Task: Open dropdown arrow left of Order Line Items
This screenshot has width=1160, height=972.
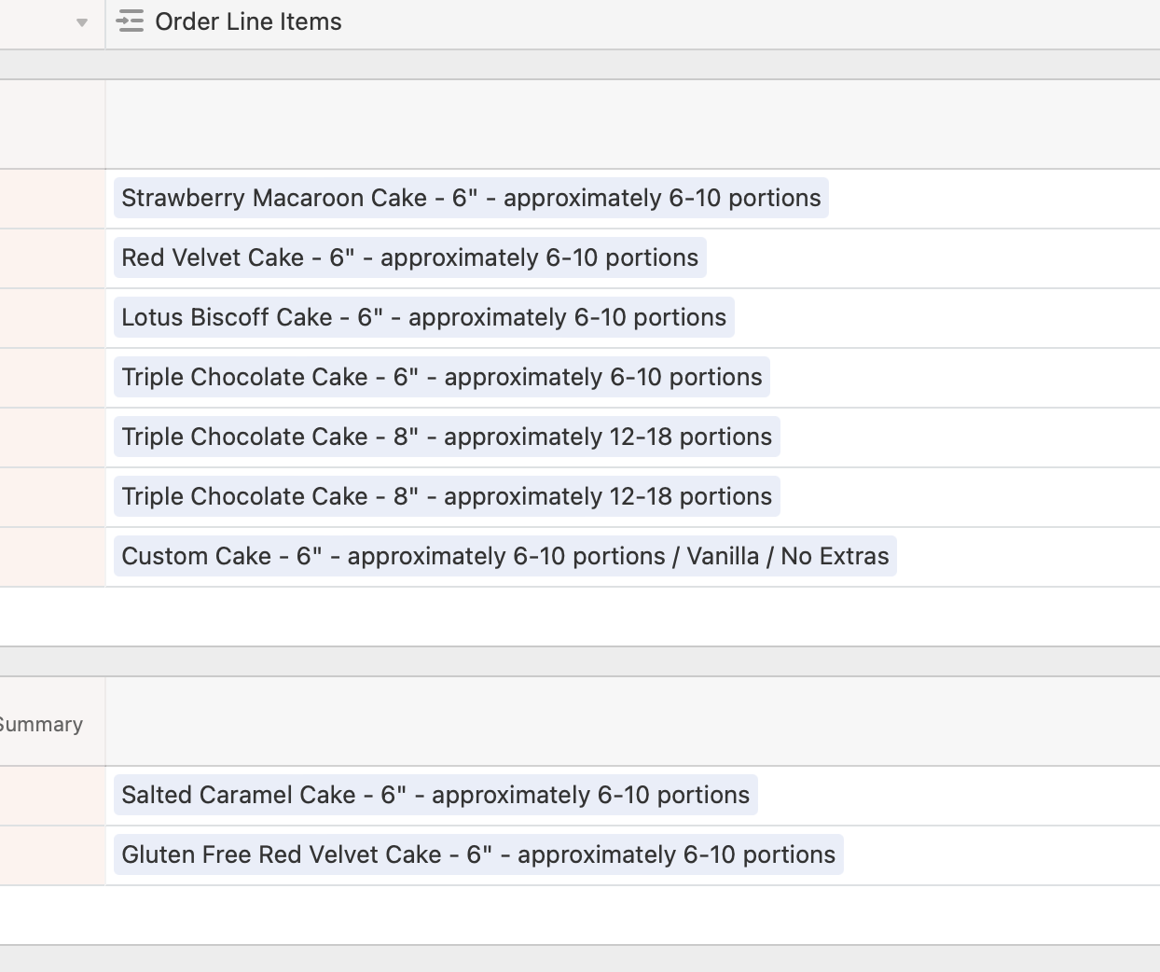Action: (82, 22)
